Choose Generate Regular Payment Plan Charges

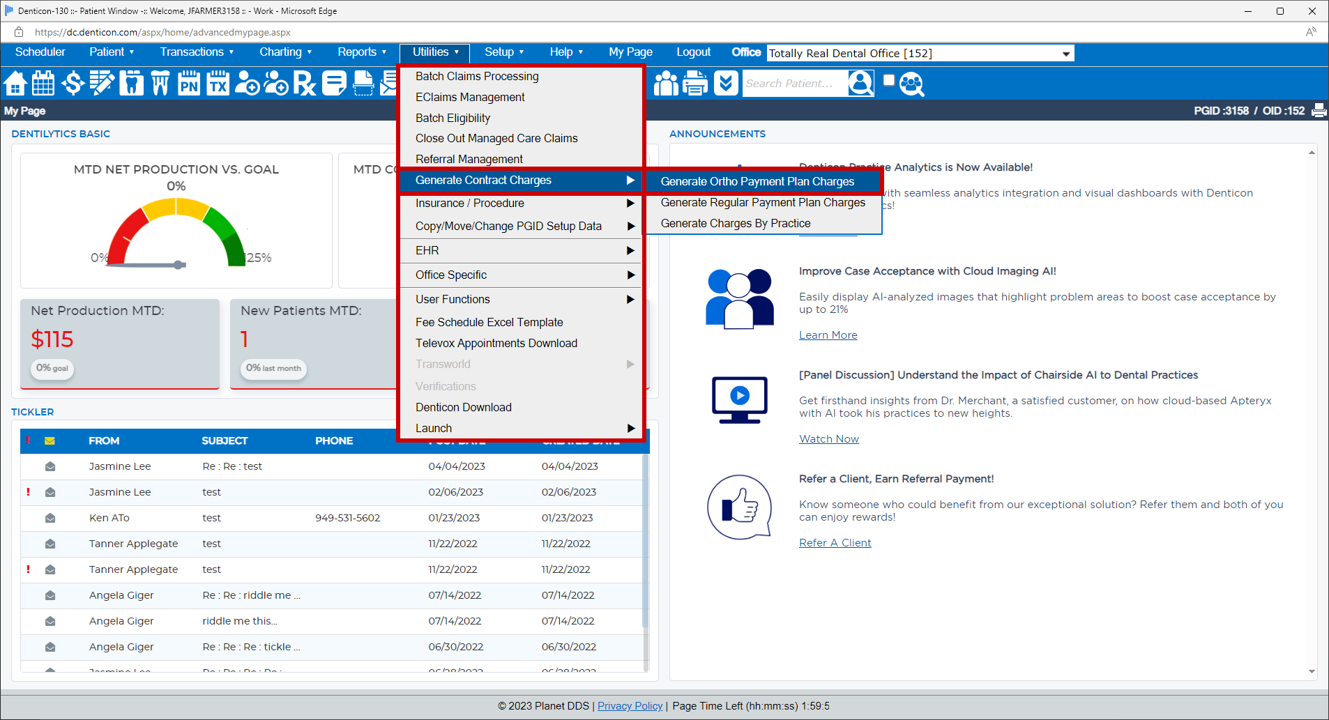tap(764, 203)
